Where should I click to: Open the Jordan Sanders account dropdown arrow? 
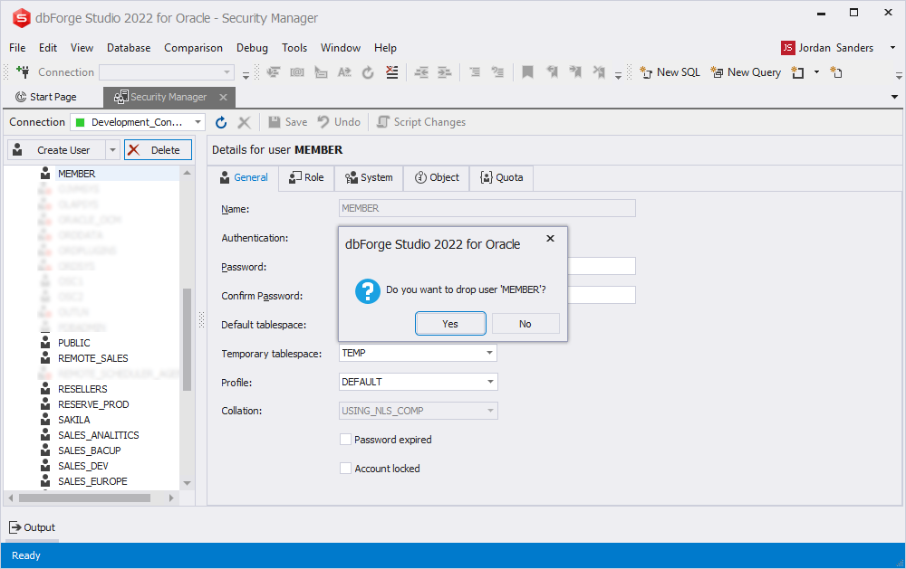pyautogui.click(x=892, y=48)
